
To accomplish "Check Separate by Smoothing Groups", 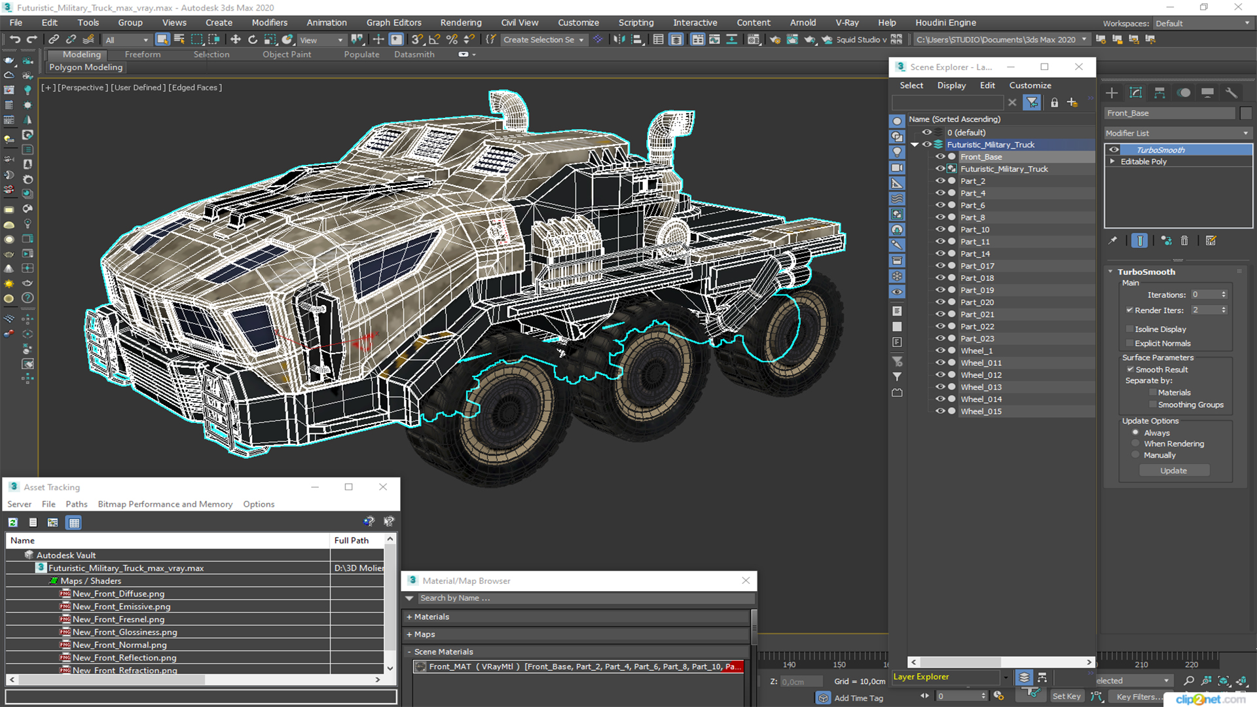I will click(1153, 405).
